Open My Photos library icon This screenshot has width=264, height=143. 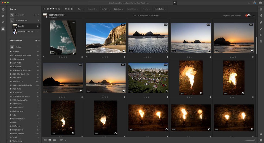(x=3, y=22)
